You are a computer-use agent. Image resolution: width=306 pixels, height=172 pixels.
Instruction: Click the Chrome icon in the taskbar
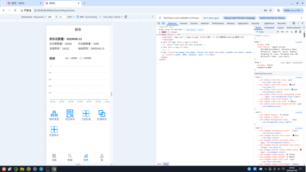click(x=54, y=169)
